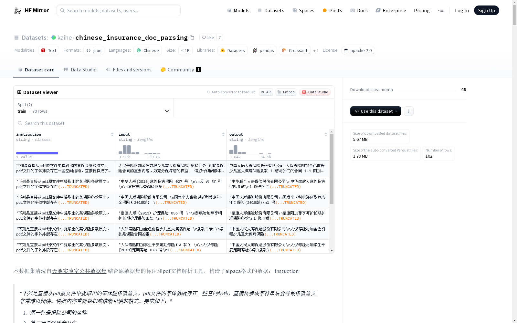517x323 pixels.
Task: Select output cell "中华联合人寿保险股份有限公司"
Action: pos(278,184)
